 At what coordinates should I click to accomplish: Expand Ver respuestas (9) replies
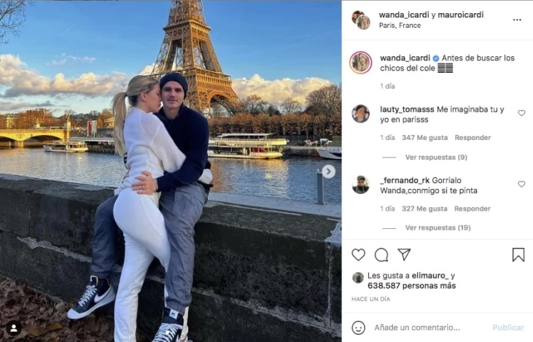tap(436, 157)
